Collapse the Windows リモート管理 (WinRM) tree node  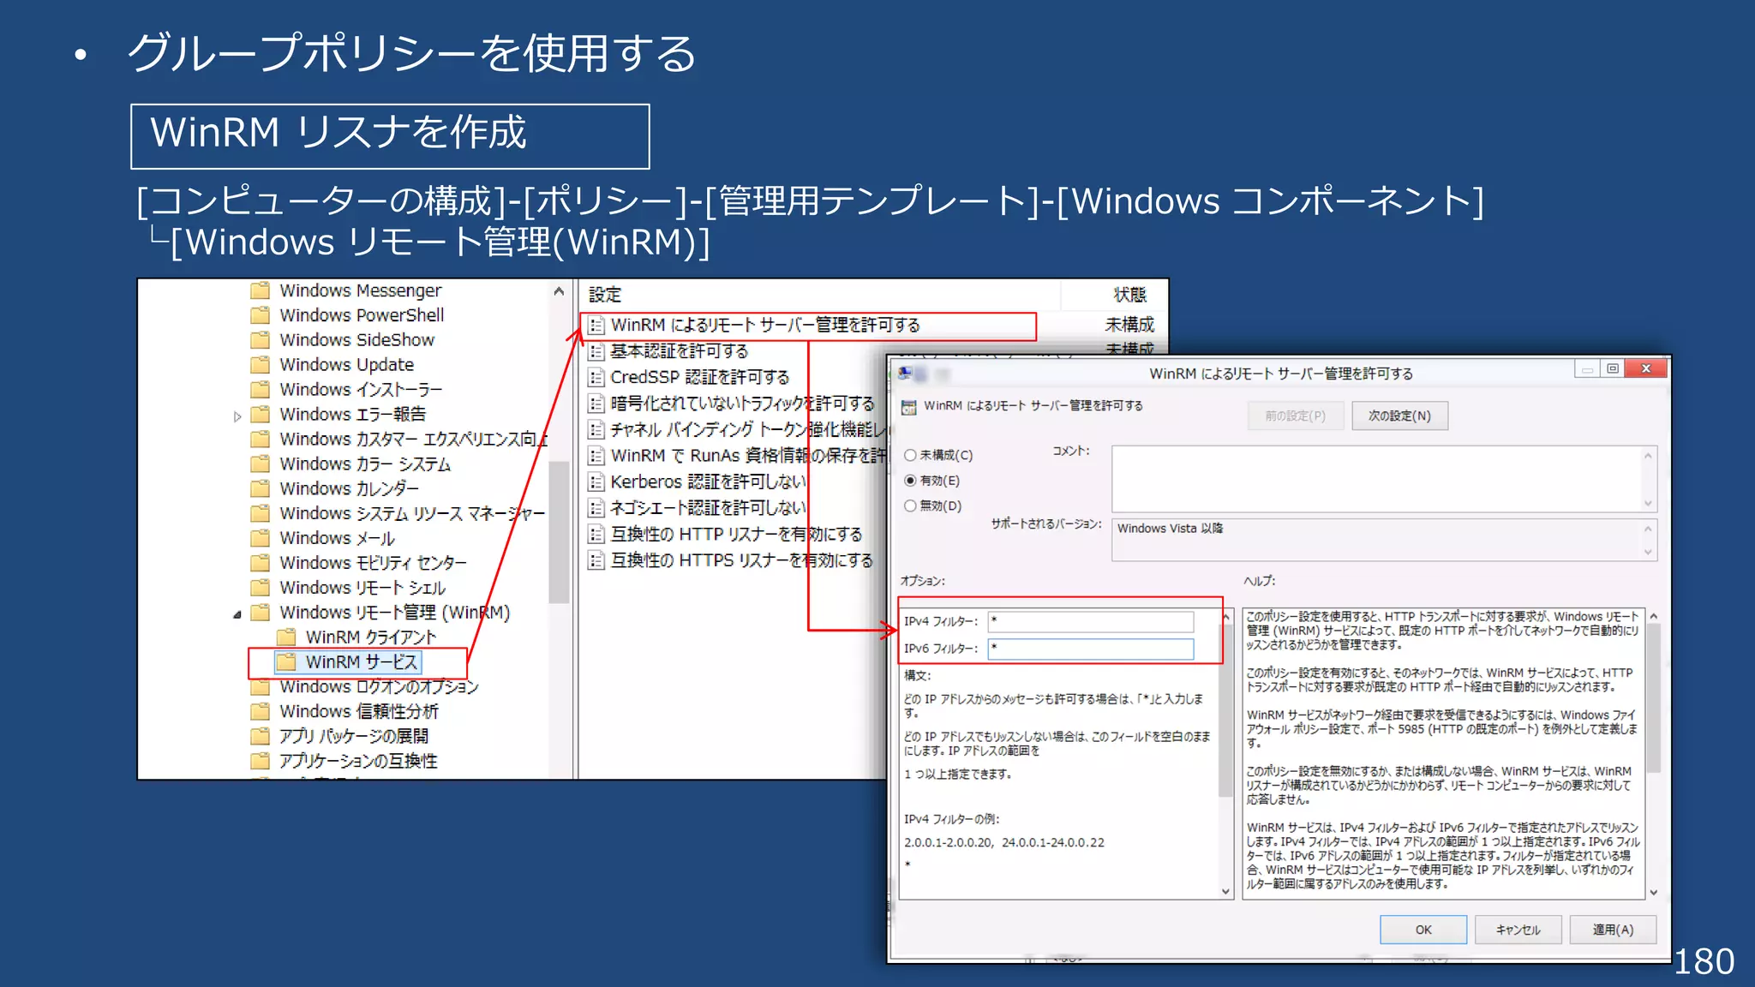click(237, 613)
